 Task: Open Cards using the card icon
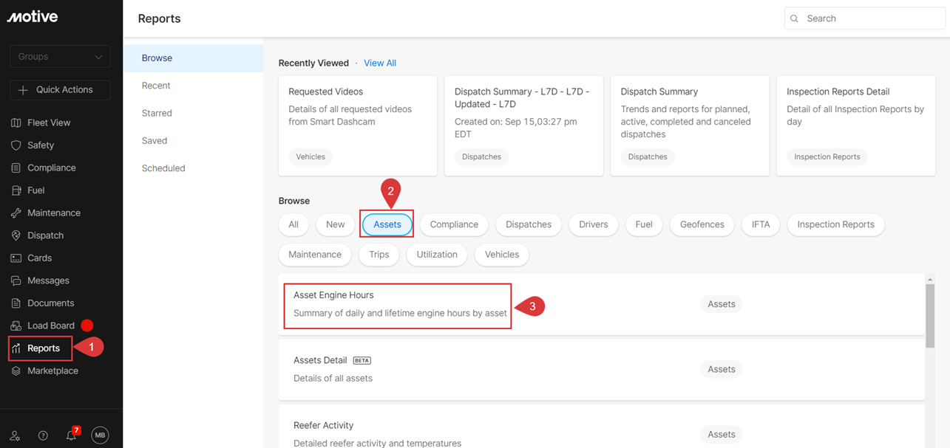coord(16,258)
